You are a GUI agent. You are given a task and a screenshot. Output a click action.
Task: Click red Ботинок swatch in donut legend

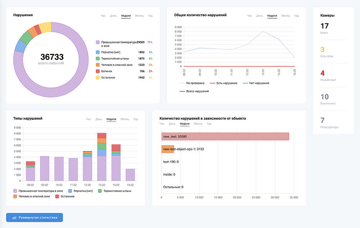98,71
